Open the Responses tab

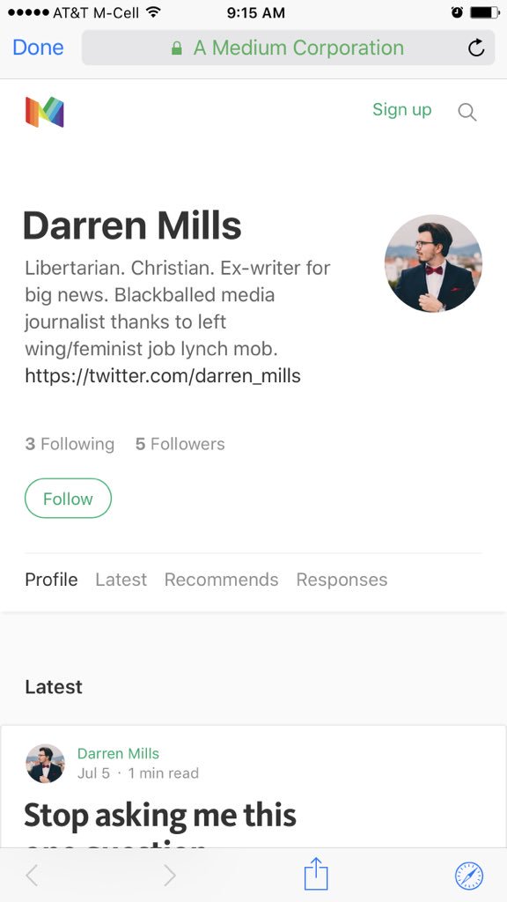[x=342, y=580]
